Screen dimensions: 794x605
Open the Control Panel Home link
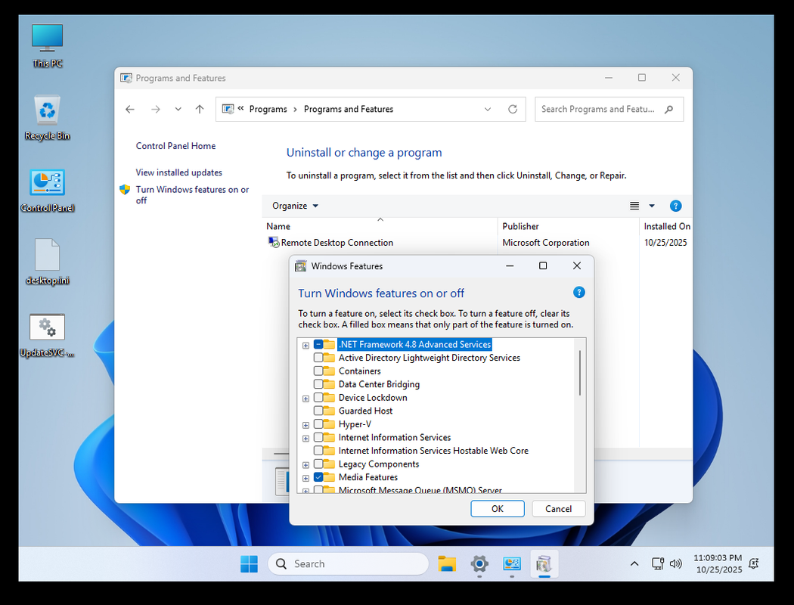[175, 146]
